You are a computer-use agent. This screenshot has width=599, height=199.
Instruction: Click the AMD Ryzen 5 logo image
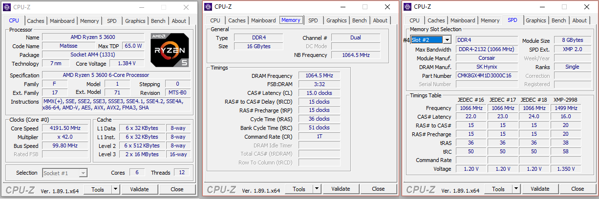pyautogui.click(x=170, y=50)
